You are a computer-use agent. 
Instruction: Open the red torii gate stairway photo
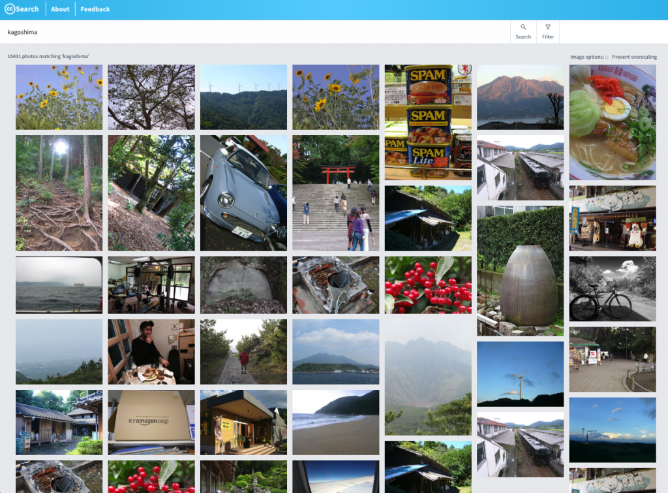pyautogui.click(x=335, y=193)
